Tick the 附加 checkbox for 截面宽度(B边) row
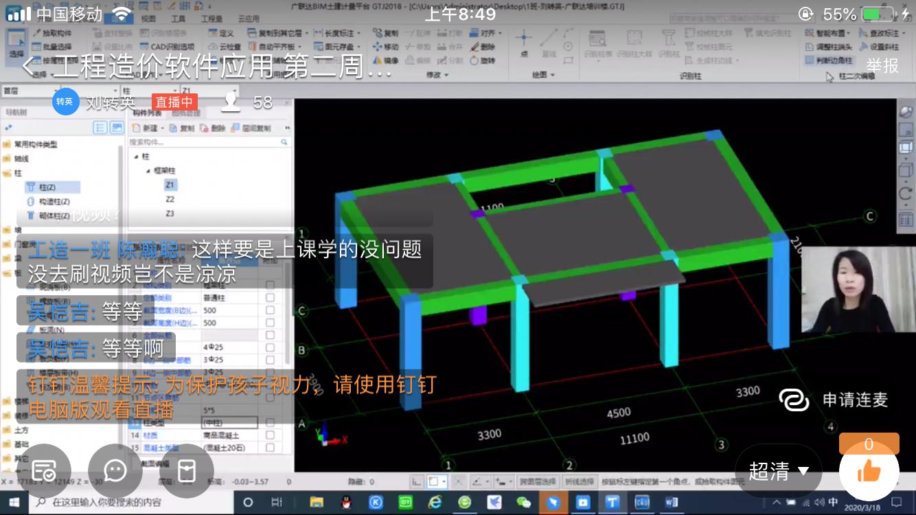 (x=270, y=310)
